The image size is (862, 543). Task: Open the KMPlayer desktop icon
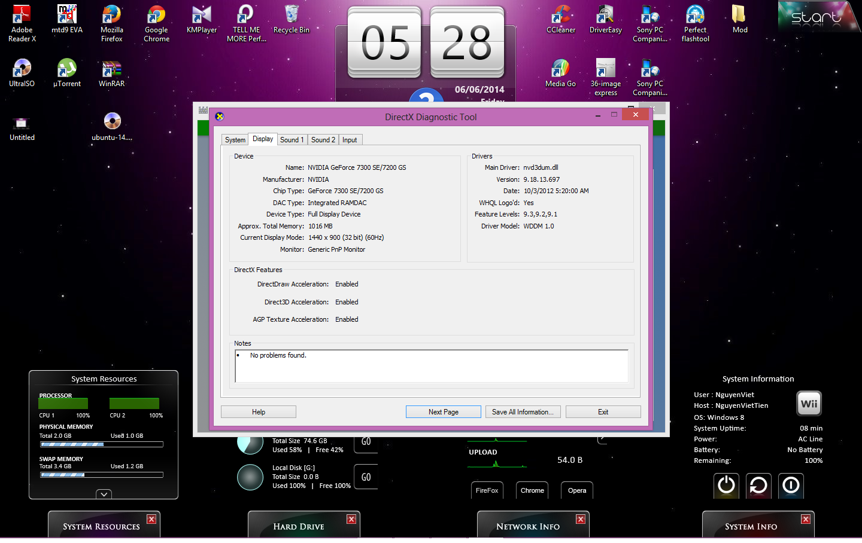202,20
